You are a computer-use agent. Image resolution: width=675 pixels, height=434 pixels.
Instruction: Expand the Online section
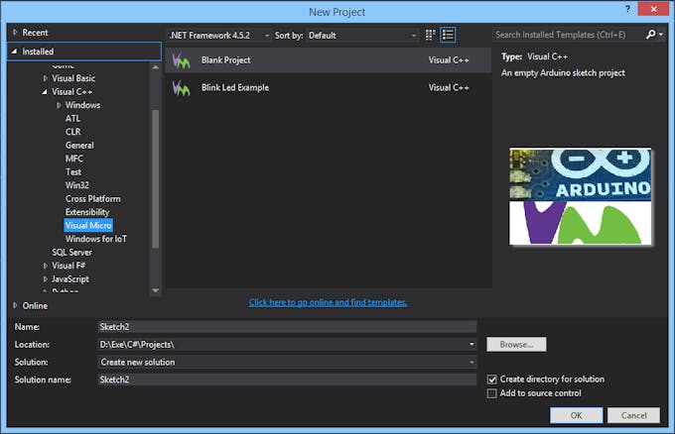15,305
